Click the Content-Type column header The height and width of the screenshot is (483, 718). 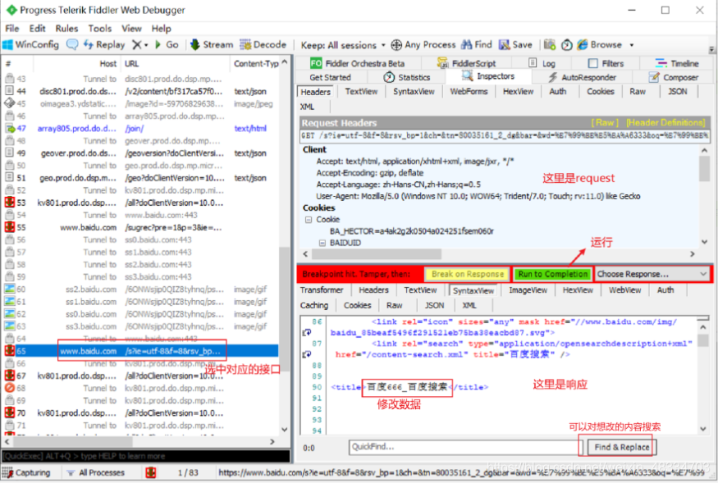pos(255,63)
